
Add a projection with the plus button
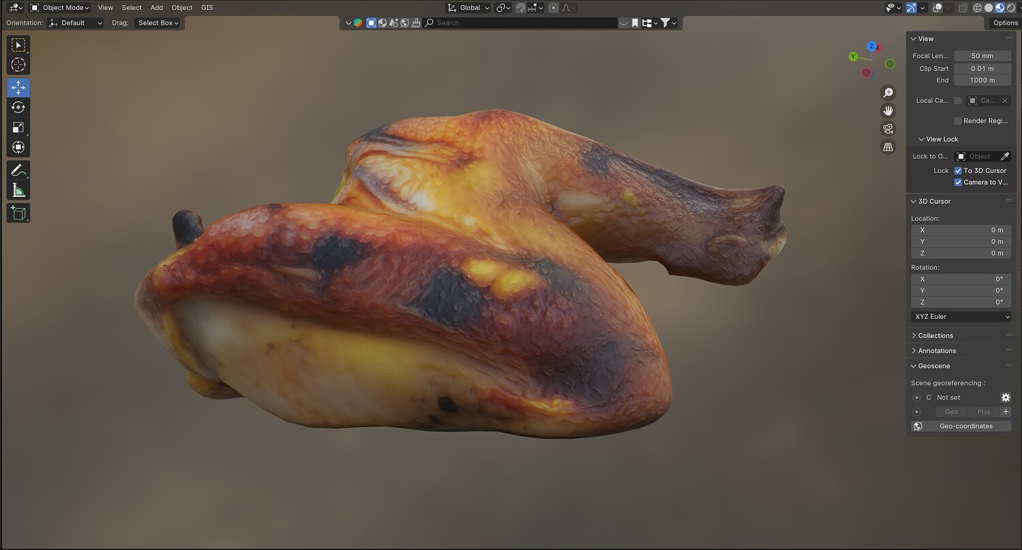point(1005,412)
